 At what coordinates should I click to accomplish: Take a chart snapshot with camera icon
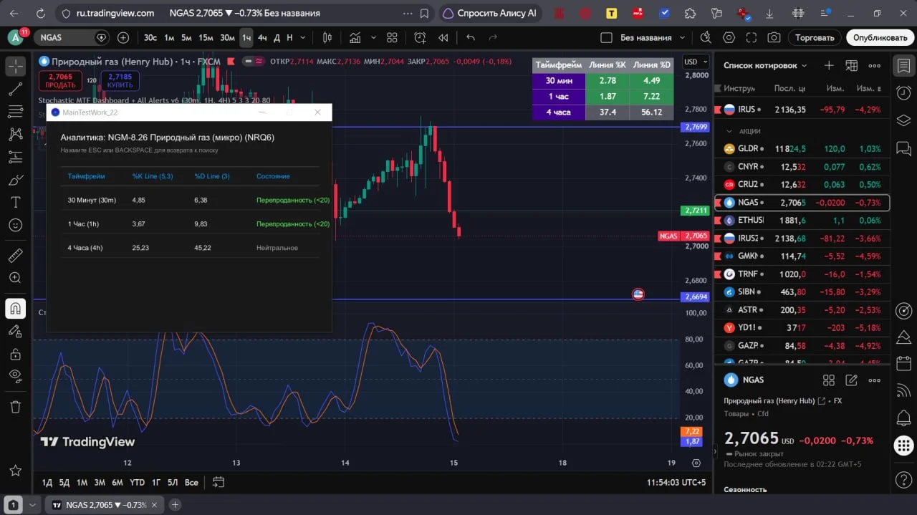[x=774, y=38]
